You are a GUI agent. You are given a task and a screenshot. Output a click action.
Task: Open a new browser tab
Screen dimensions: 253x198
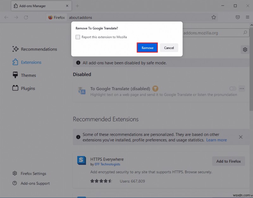click(x=77, y=6)
